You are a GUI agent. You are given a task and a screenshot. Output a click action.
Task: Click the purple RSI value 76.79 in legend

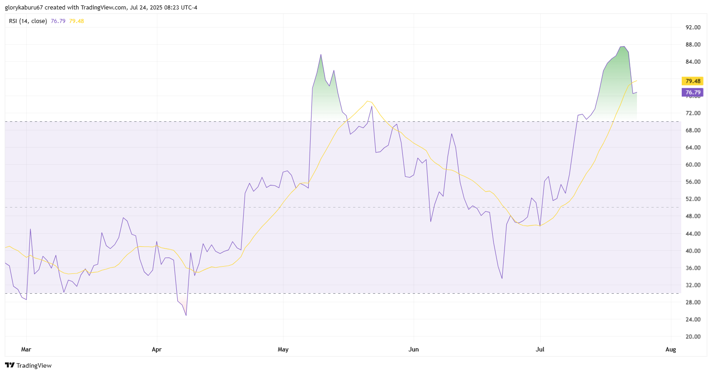pos(58,21)
